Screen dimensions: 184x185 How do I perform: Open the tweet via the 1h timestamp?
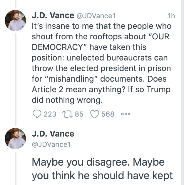tap(171, 16)
